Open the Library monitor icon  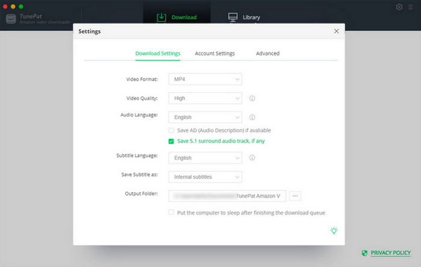tap(233, 17)
